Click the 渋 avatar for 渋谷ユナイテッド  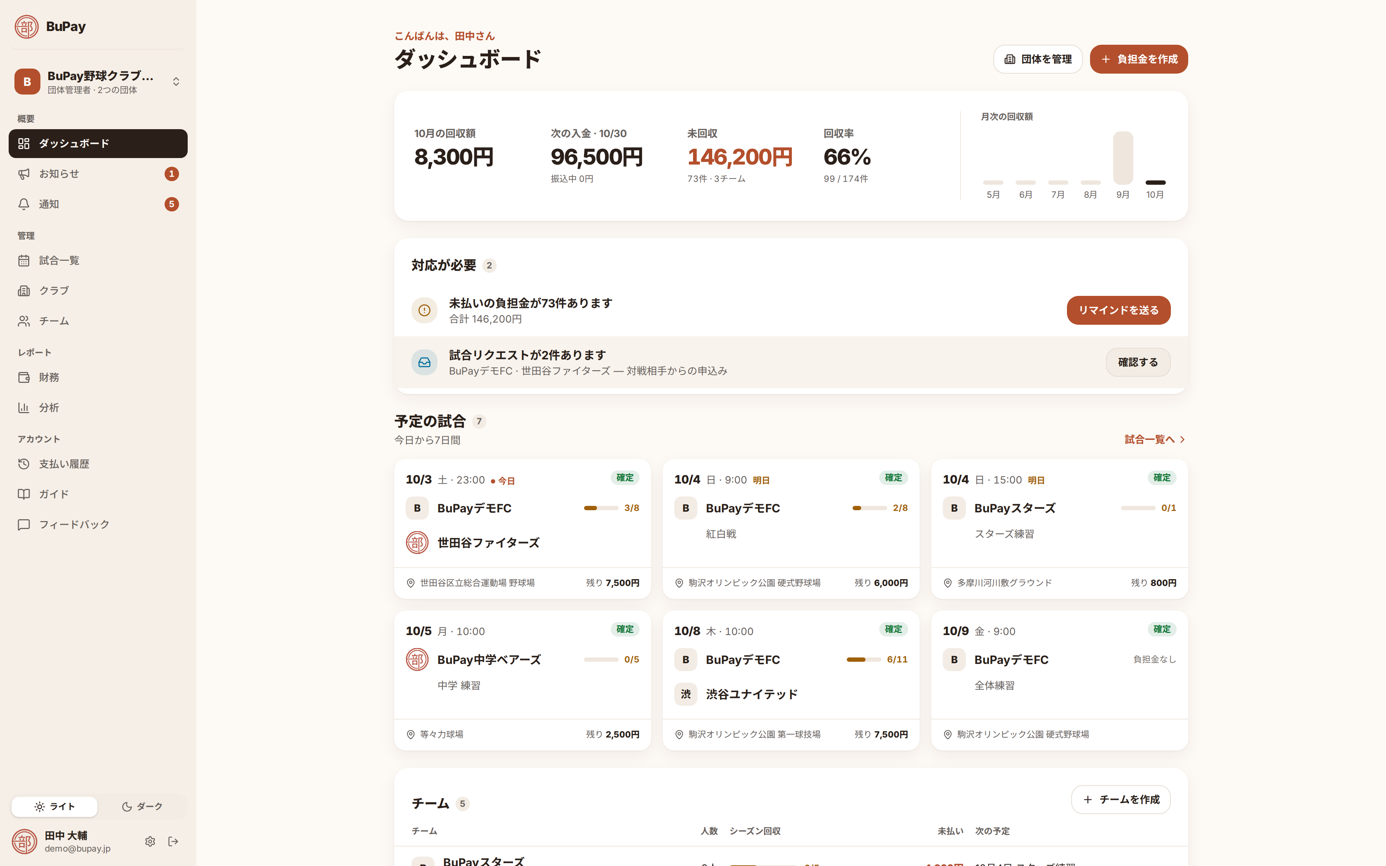pyautogui.click(x=685, y=694)
